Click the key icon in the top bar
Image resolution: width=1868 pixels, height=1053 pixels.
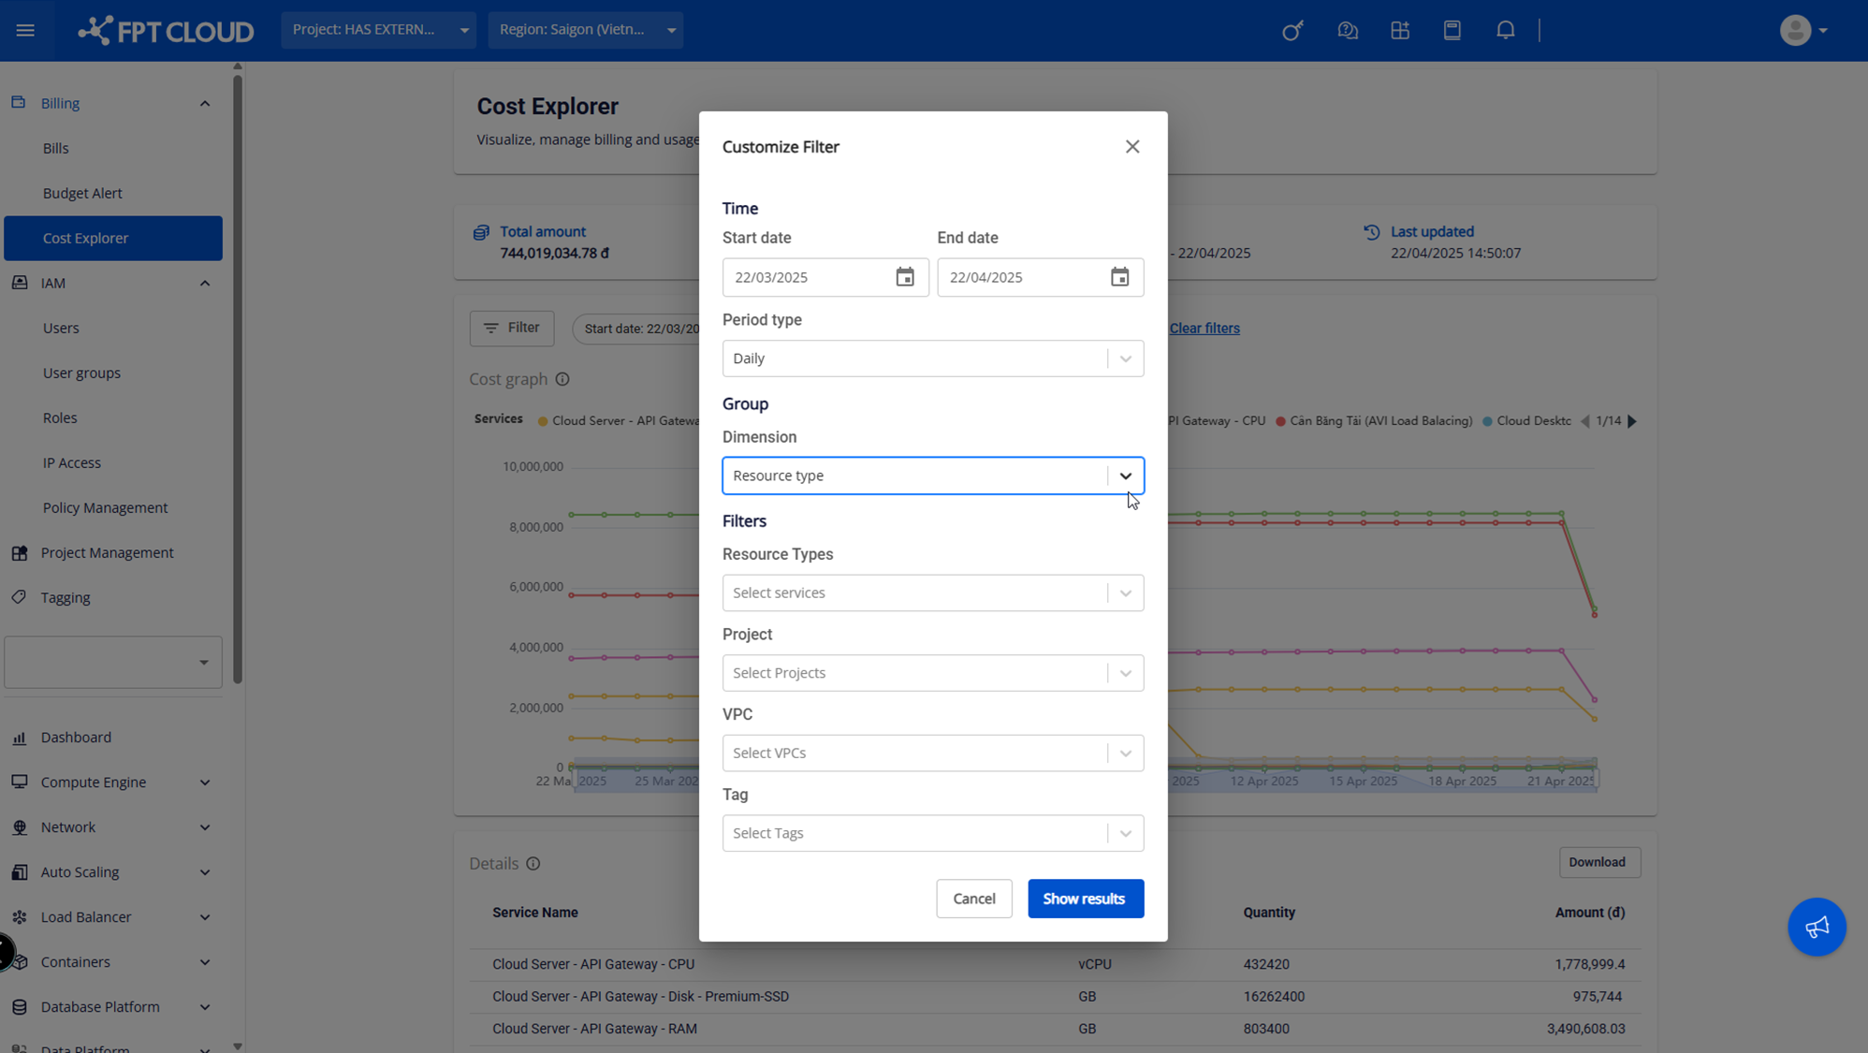click(x=1292, y=30)
